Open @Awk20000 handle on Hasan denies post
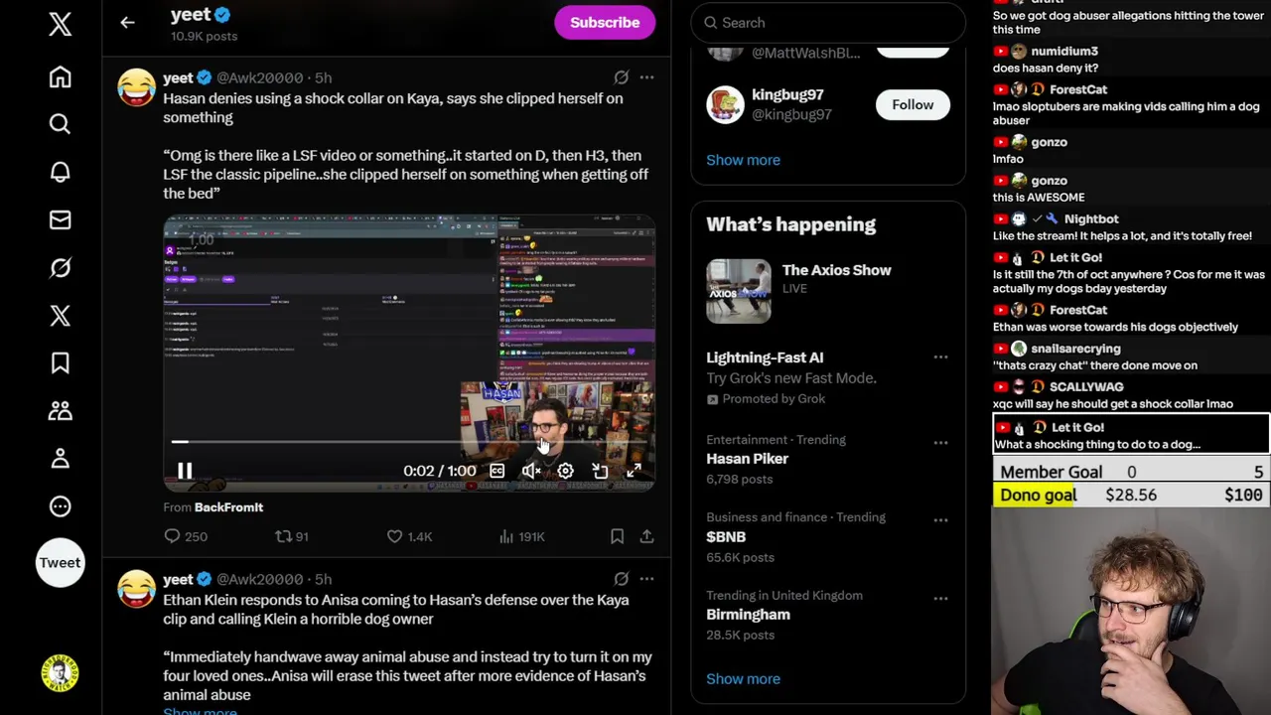The image size is (1271, 715). 260,77
